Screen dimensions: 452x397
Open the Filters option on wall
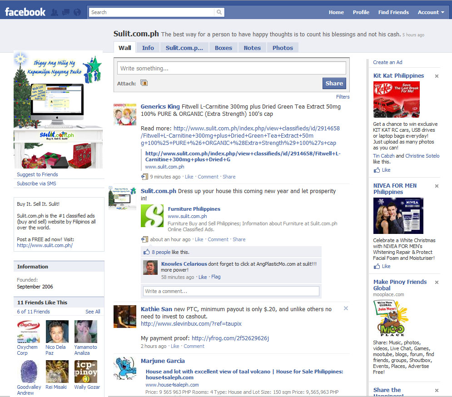(343, 97)
